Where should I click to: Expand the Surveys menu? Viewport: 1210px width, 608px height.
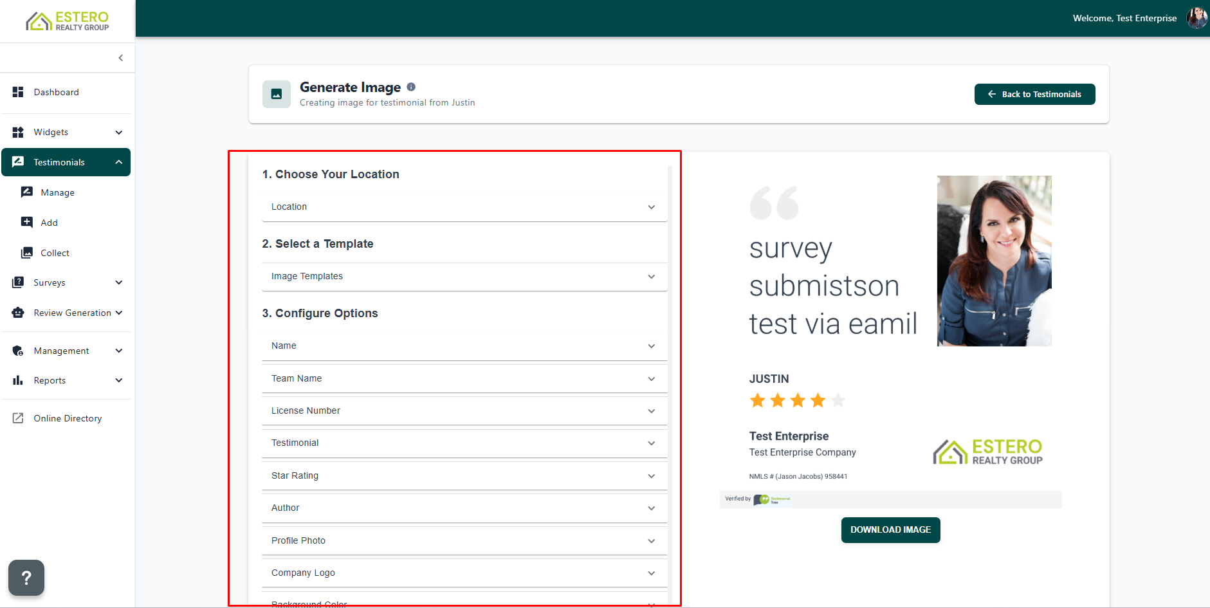66,282
